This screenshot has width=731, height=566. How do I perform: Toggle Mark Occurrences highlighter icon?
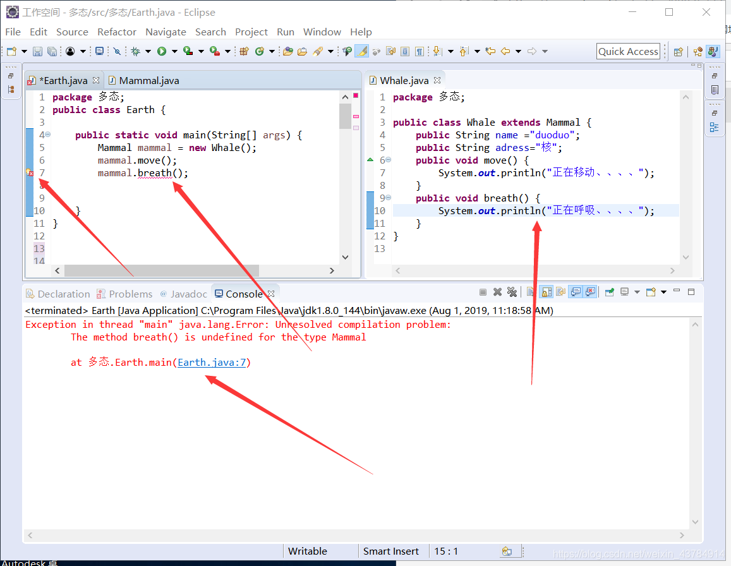[x=362, y=51]
